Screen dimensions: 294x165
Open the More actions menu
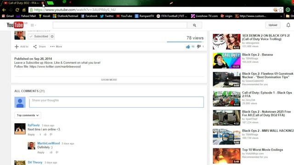click(x=56, y=47)
